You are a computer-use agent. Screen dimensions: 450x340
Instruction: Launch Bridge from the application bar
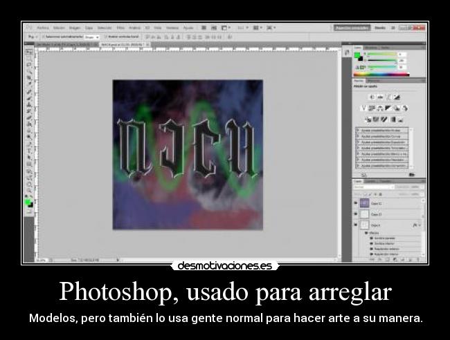click(x=204, y=28)
